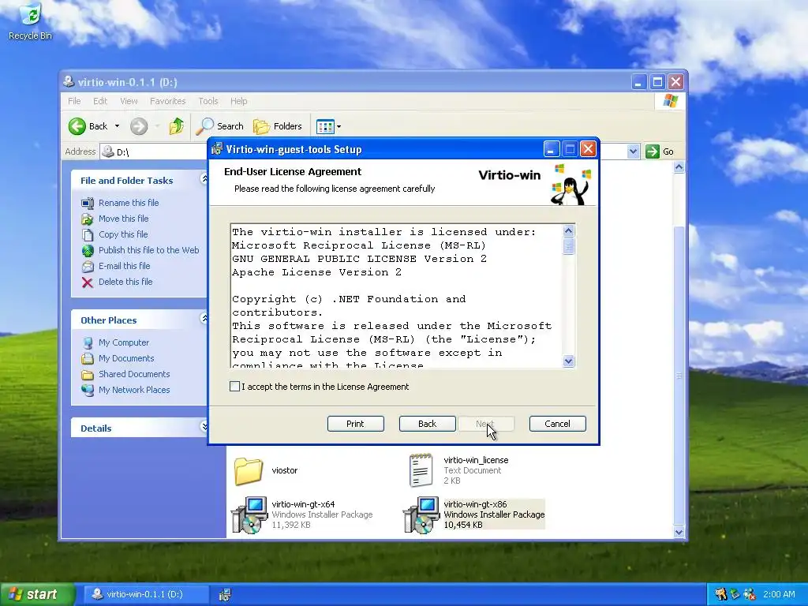Go Up one folder level
The width and height of the screenshot is (808, 606).
point(176,126)
